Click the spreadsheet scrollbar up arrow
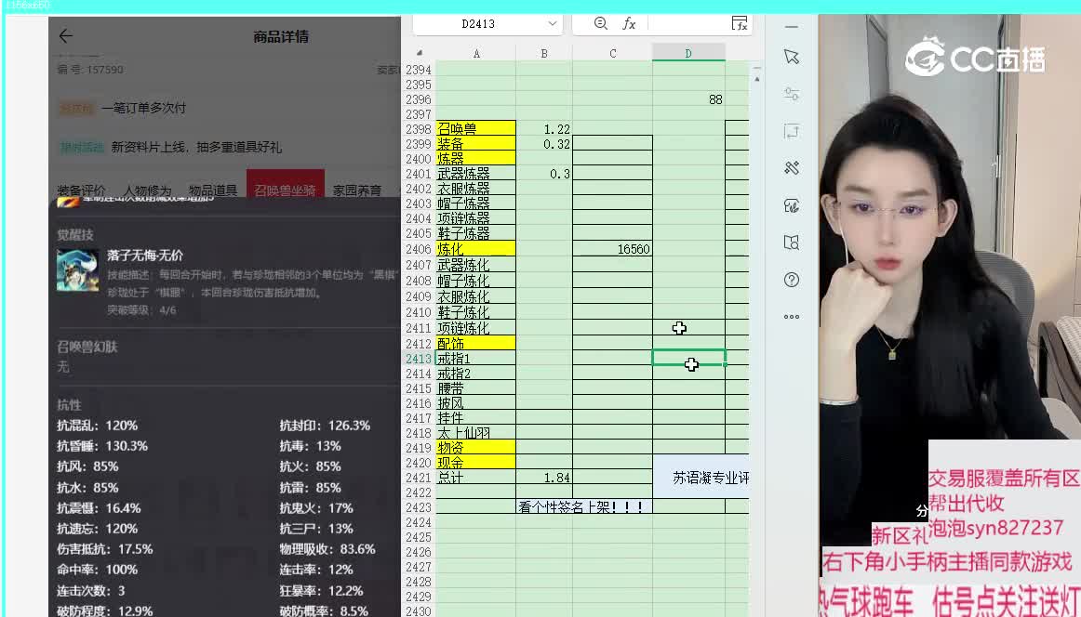Viewport: 1081px width, 617px height. [757, 80]
